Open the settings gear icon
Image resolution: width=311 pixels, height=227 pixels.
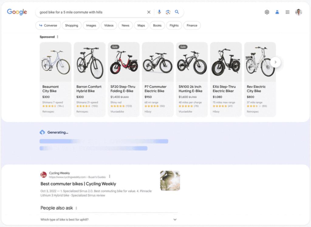click(x=267, y=12)
